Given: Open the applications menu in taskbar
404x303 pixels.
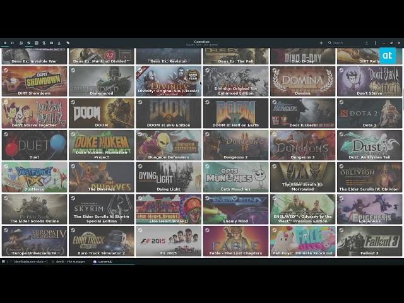Looking at the screenshot, I should pyautogui.click(x=3, y=261).
